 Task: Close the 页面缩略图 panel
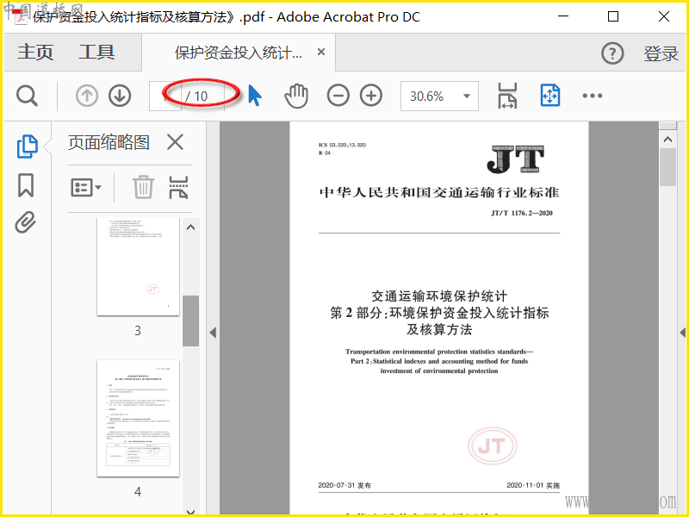(x=175, y=142)
